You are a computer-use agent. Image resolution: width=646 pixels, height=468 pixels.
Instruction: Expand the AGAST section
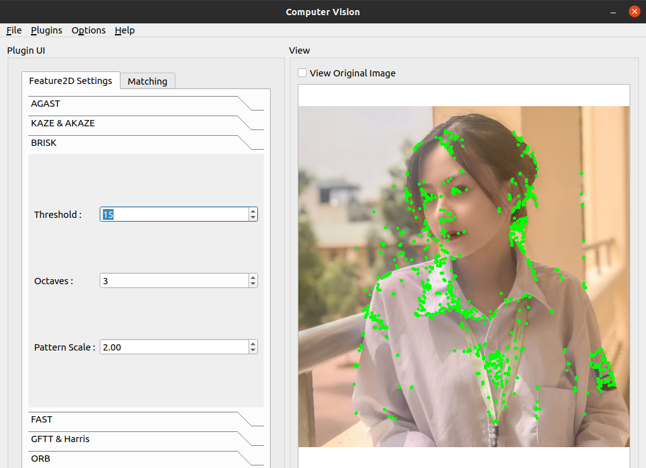(x=146, y=104)
